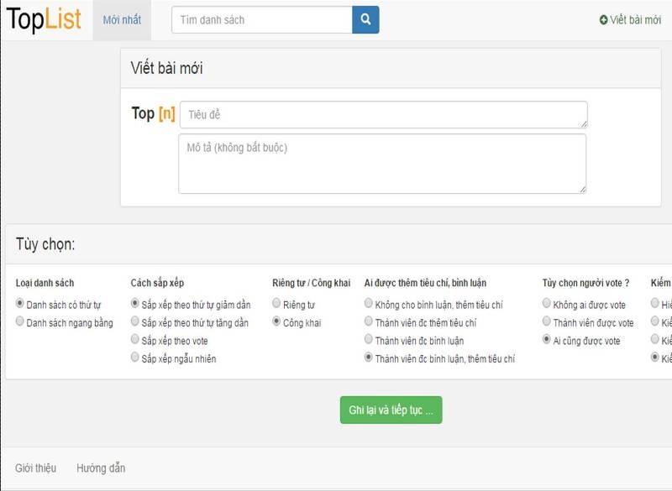
Task: Select the 'Công khai' radio button
Action: pos(277,322)
